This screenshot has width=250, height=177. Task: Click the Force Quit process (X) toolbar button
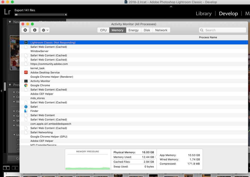[x=25, y=30]
